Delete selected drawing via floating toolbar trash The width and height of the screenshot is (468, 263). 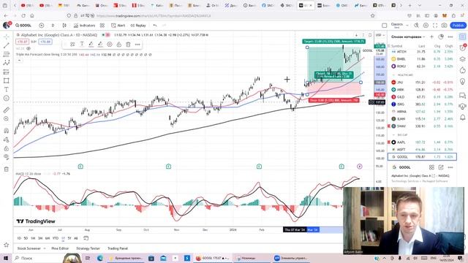[x=128, y=45]
